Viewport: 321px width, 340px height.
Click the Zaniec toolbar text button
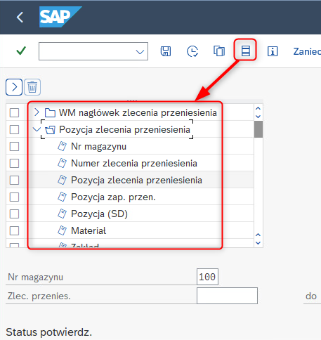[x=307, y=51]
